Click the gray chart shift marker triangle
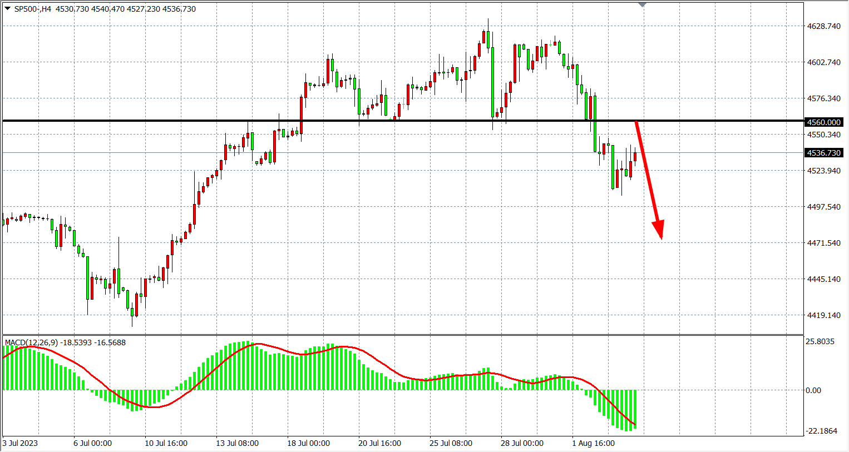Viewport: 849px width, 452px height. point(643,4)
